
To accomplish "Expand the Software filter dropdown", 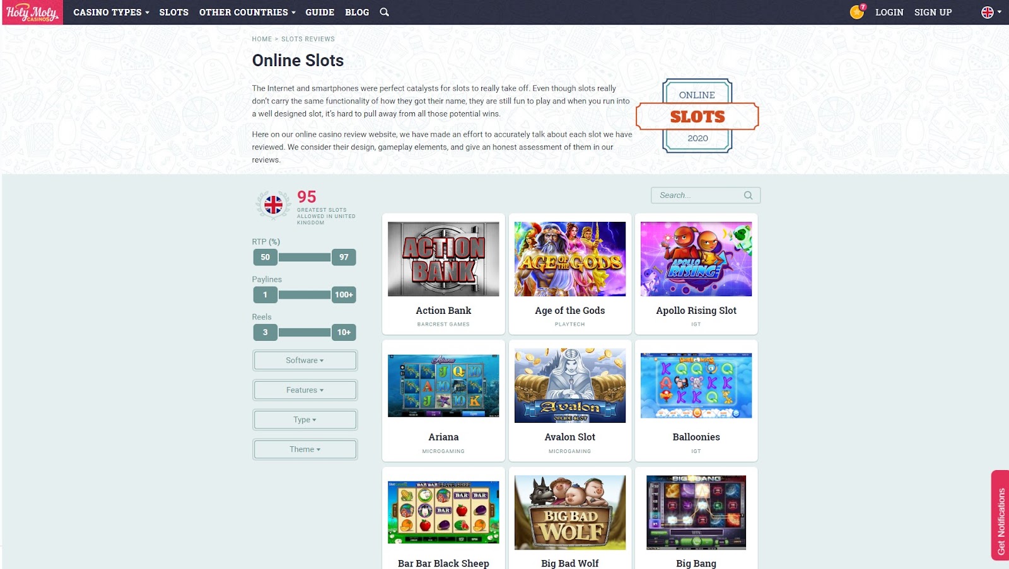I will click(x=305, y=360).
